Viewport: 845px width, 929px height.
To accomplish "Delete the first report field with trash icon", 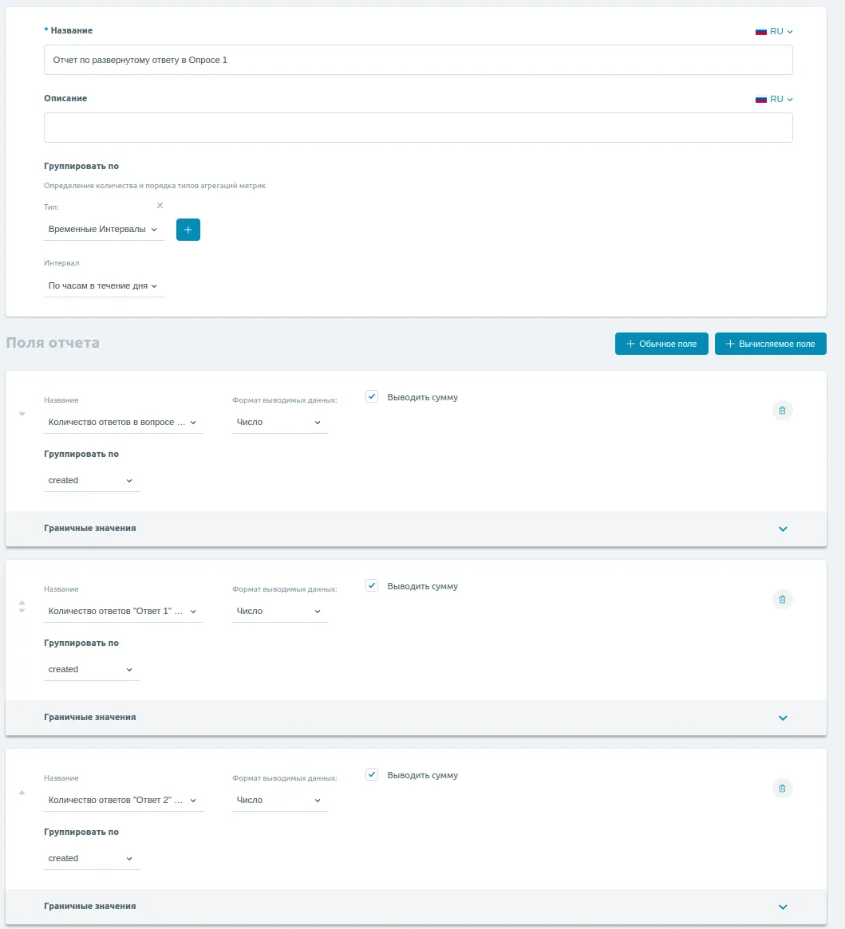I will pos(782,410).
